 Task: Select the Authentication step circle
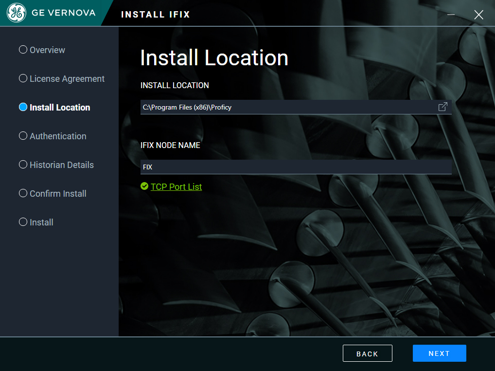23,136
